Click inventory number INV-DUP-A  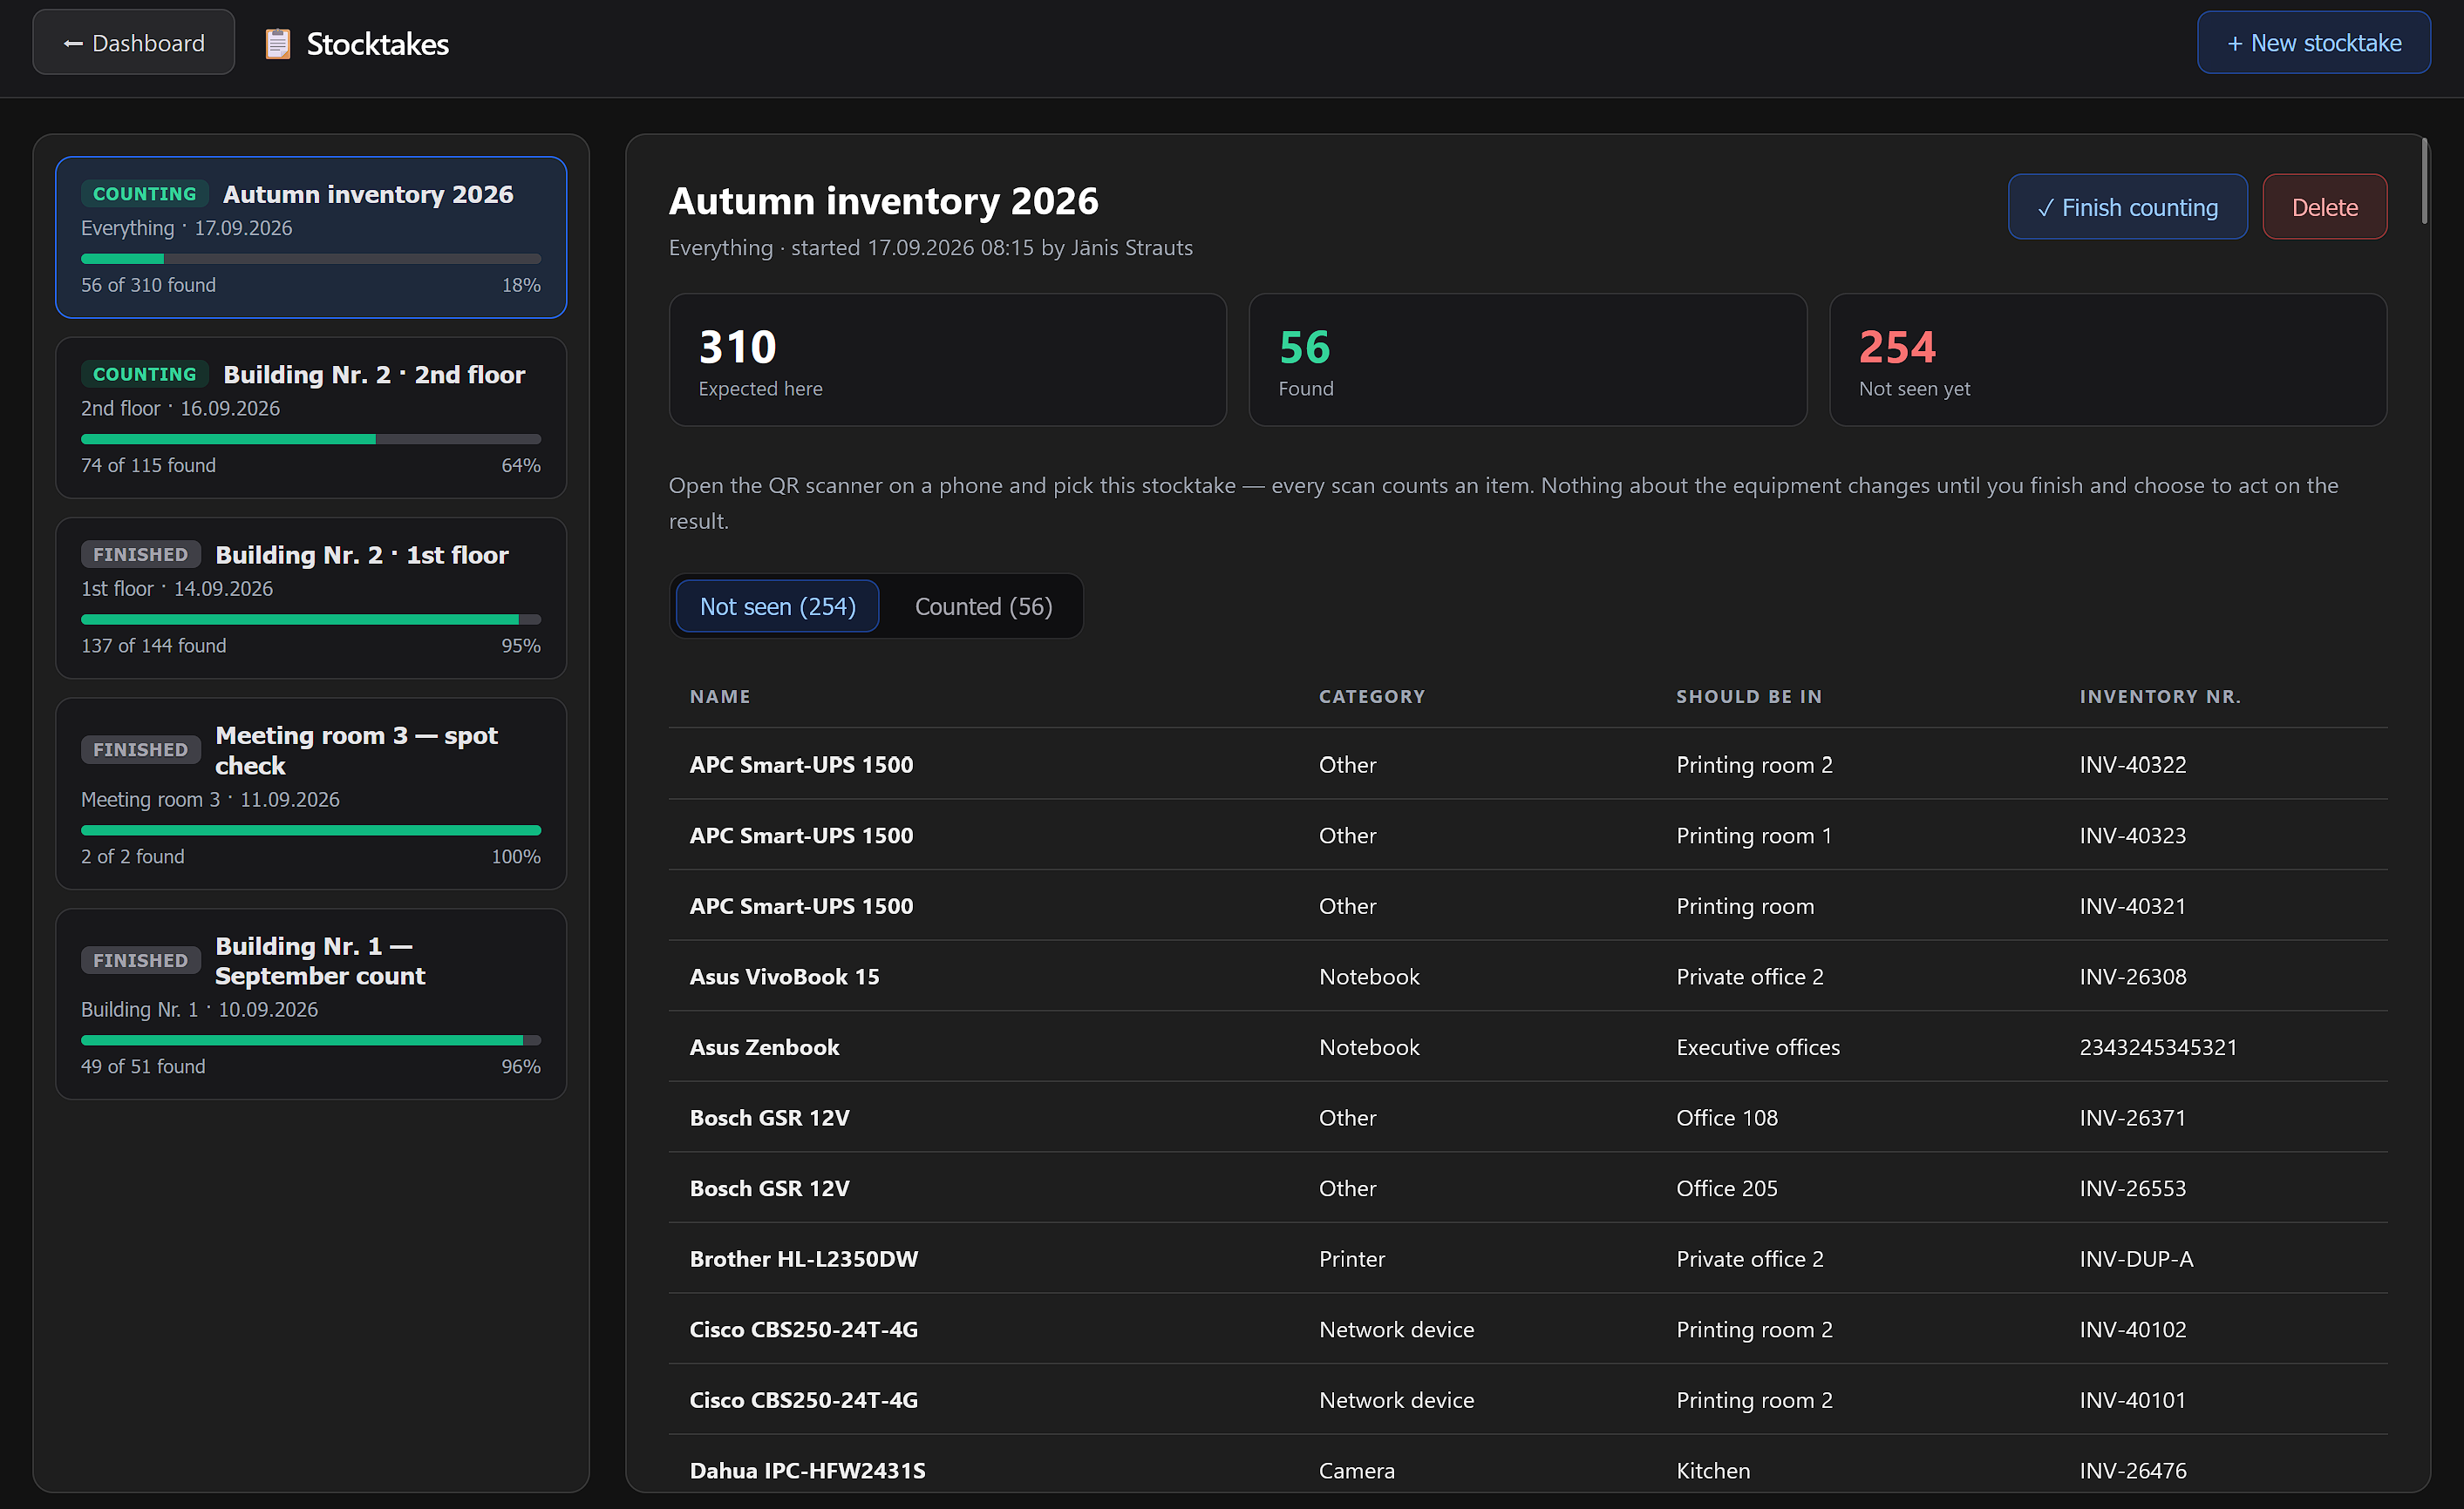click(2136, 1259)
